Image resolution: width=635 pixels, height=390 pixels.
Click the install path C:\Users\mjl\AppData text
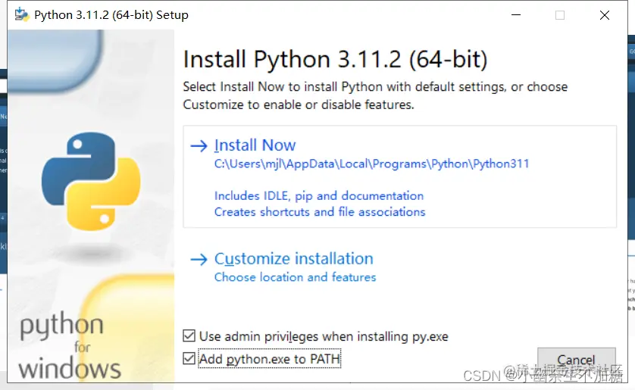click(x=371, y=164)
